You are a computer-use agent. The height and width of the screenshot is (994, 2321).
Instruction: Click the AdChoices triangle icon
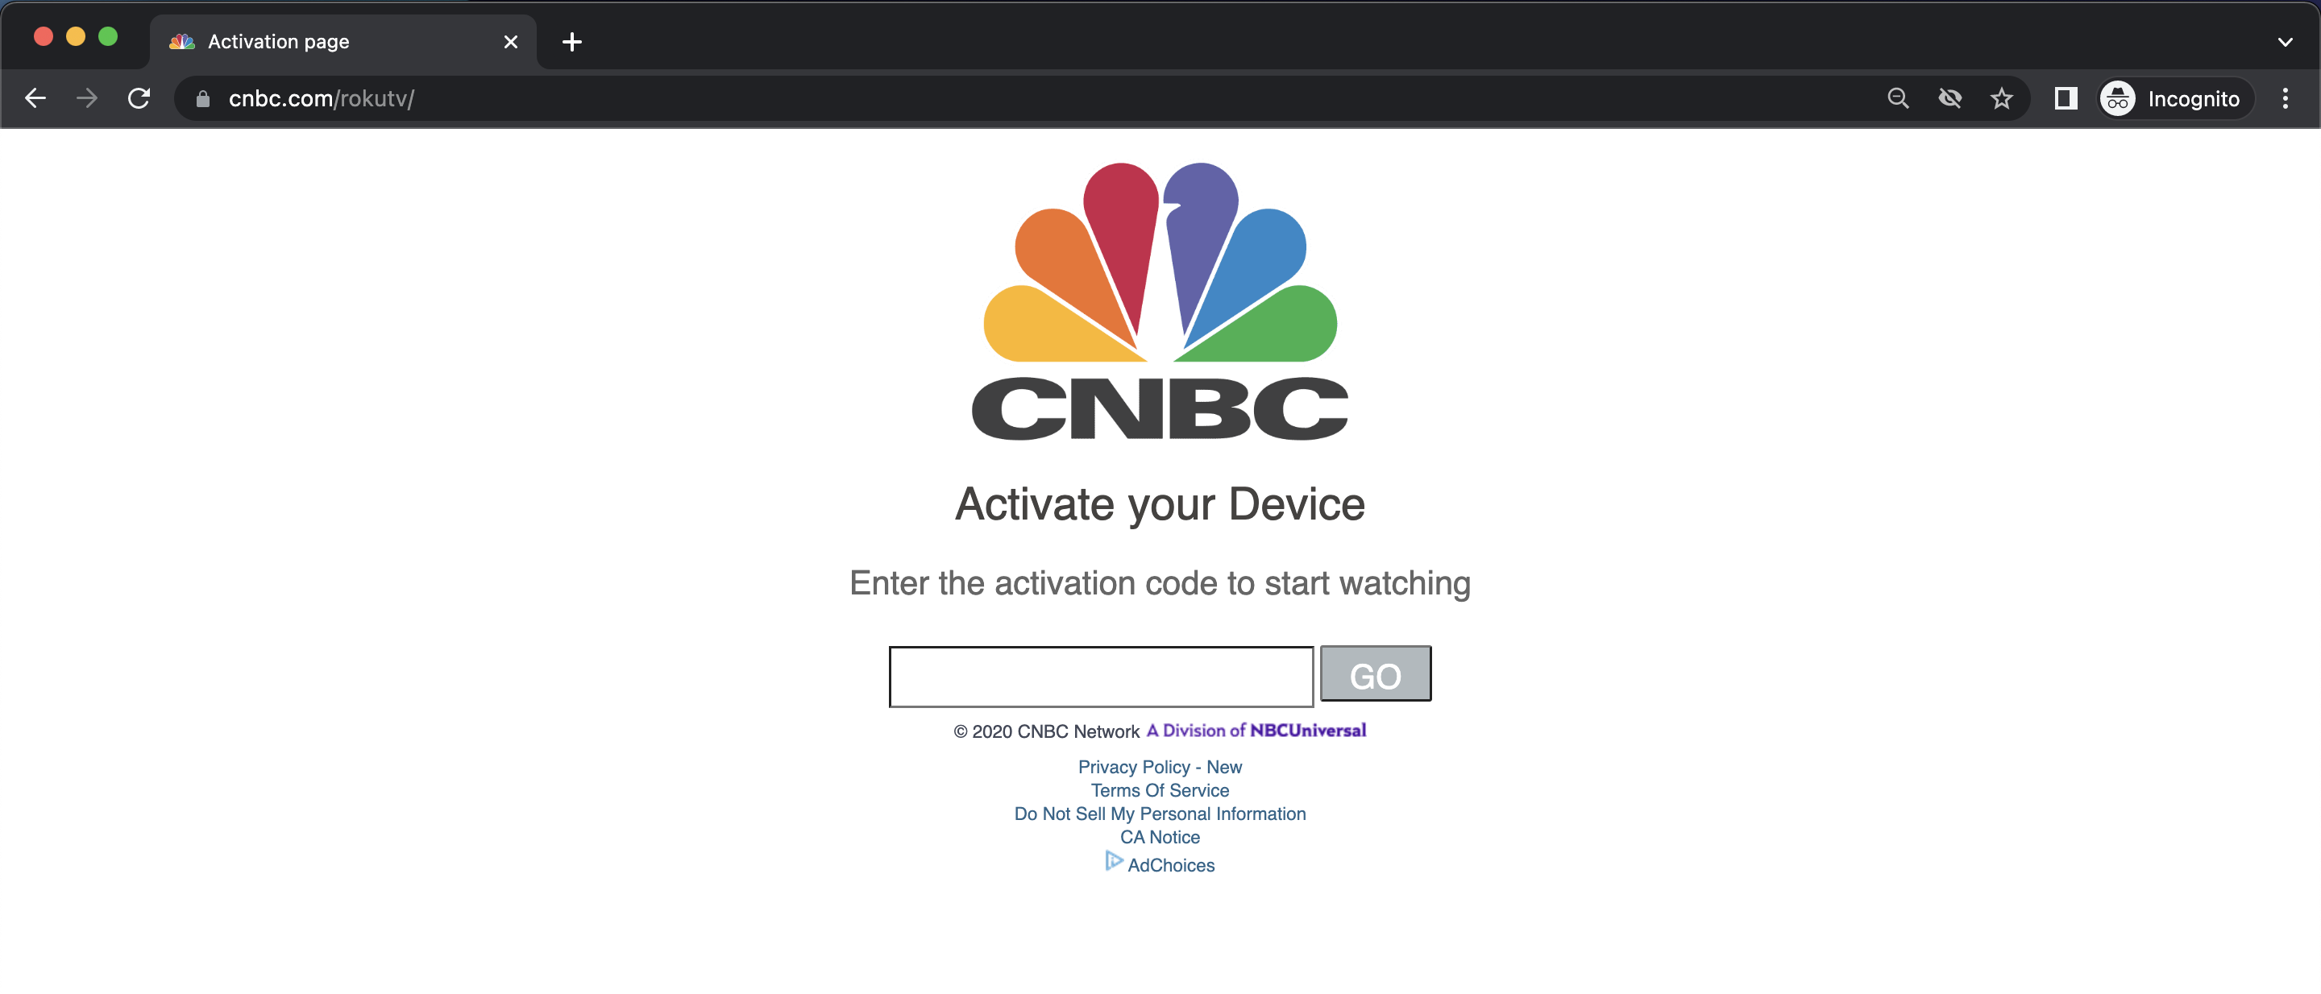pyautogui.click(x=1114, y=861)
